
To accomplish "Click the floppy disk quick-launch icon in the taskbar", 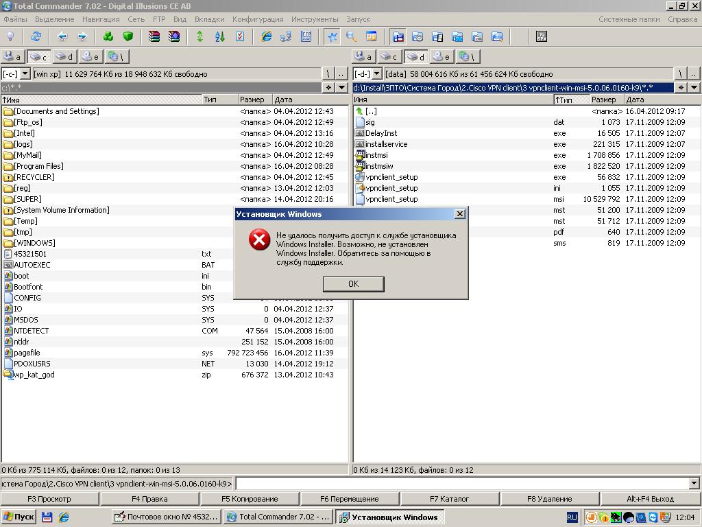I will pyautogui.click(x=47, y=517).
